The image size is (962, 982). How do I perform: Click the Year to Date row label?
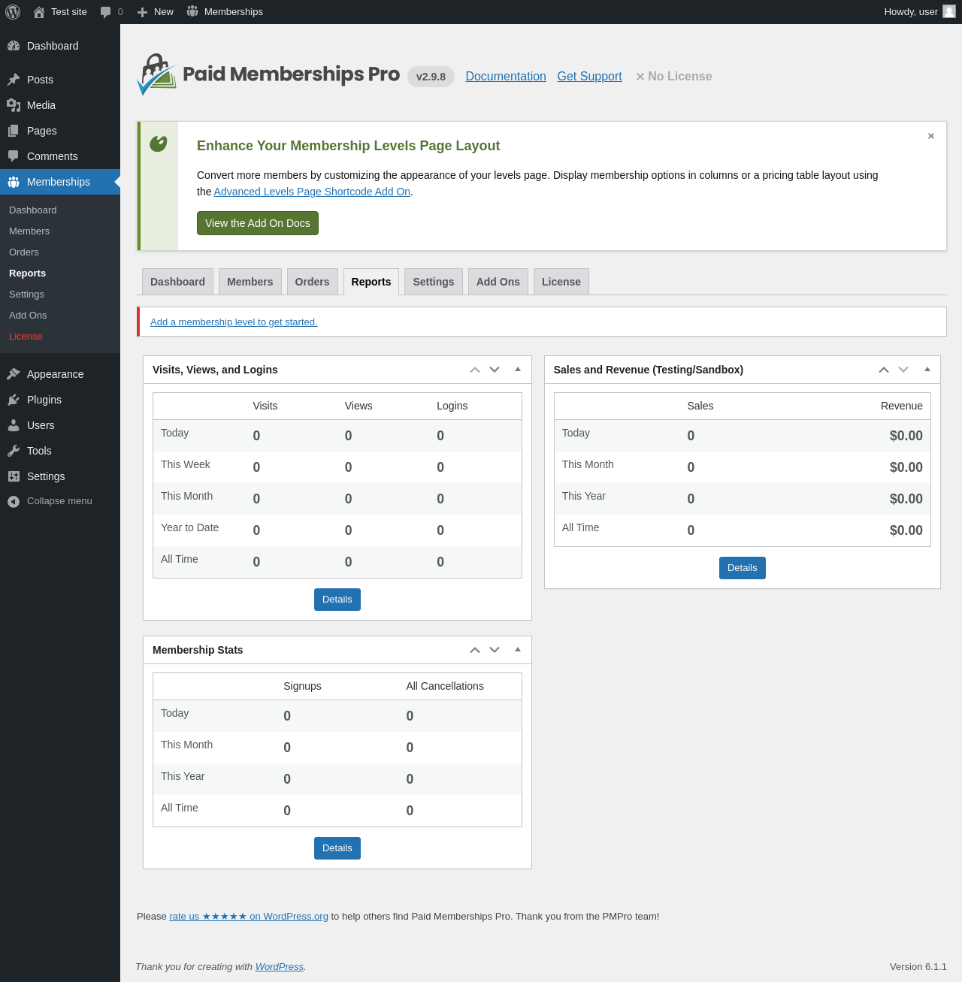click(x=190, y=527)
